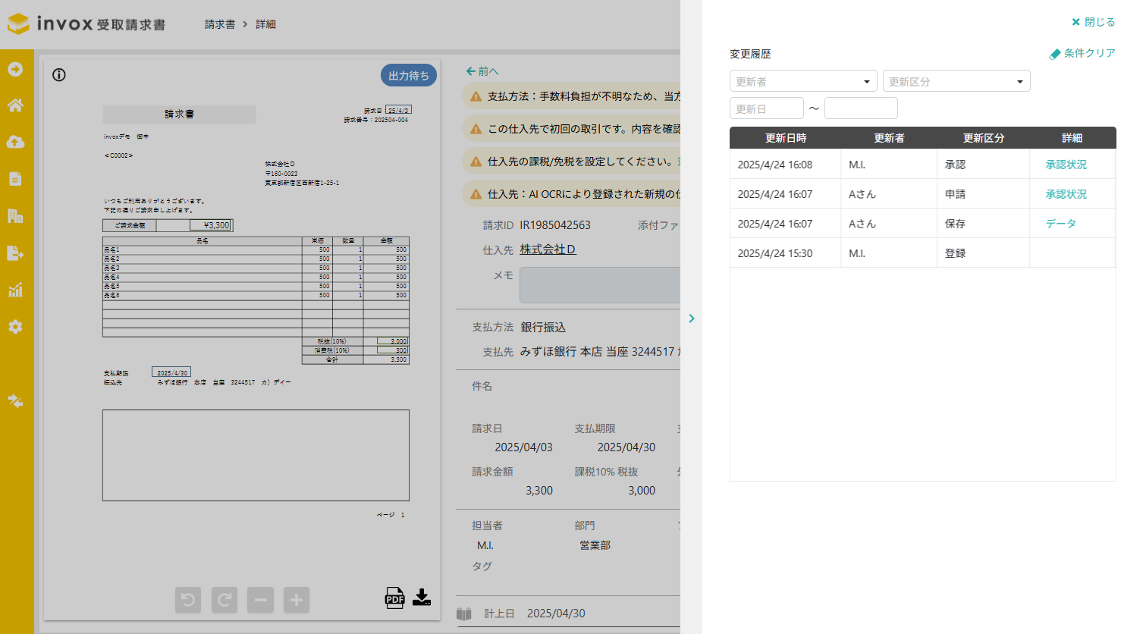Open the invoice as PDF
Viewport: 1143px width, 634px height.
pos(394,598)
